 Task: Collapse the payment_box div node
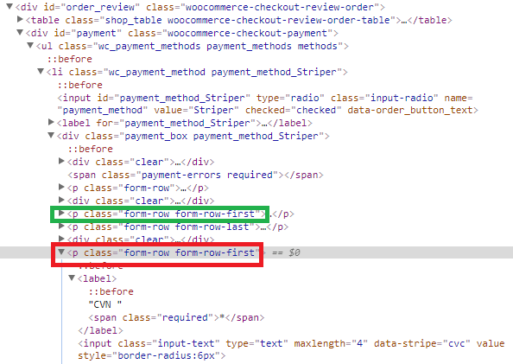click(51, 135)
